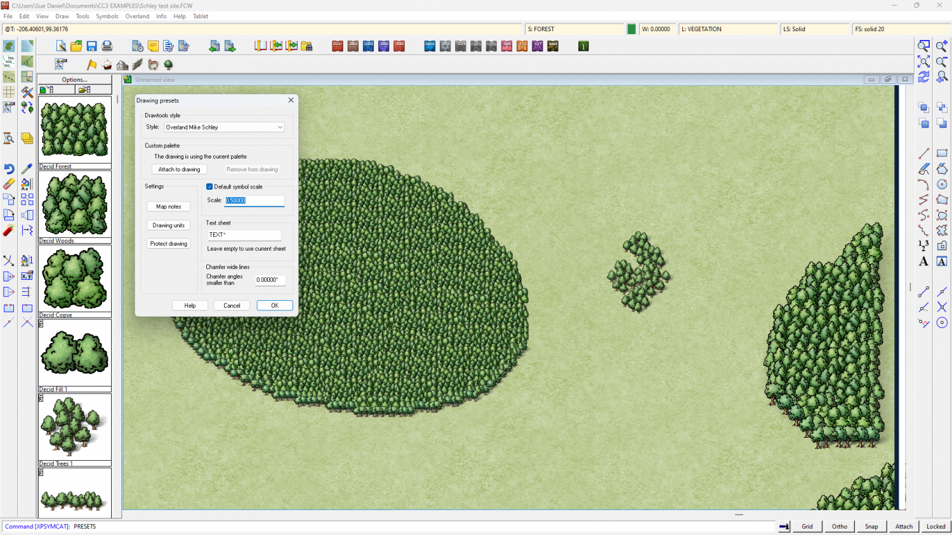Screen dimensions: 952x535
Task: Click the yellow sheets icon
Action: tap(27, 138)
